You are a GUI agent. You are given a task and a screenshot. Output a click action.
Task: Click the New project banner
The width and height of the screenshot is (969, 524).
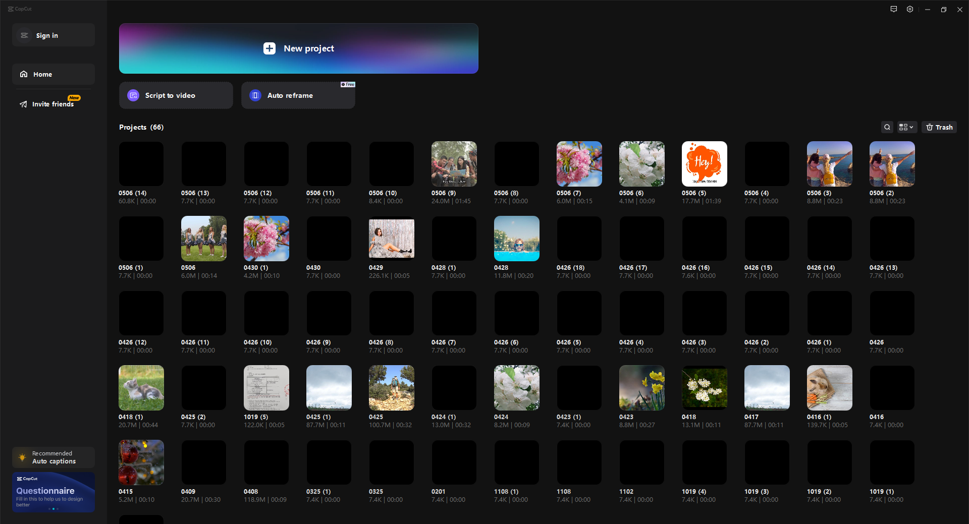[299, 48]
